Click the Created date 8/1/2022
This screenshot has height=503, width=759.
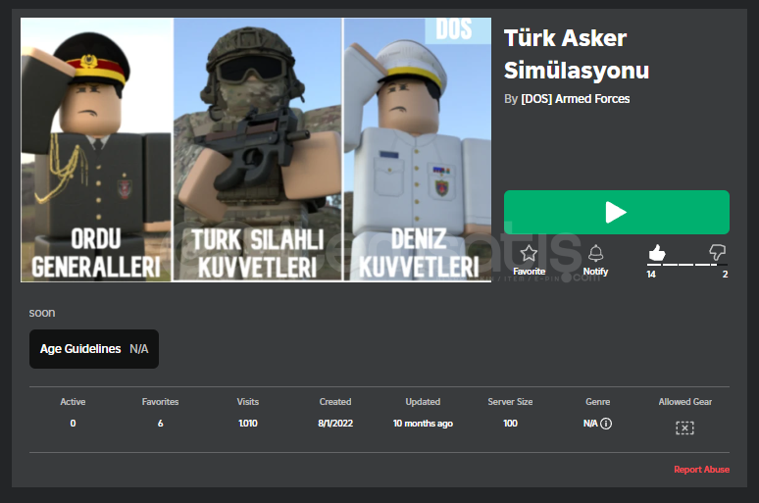point(335,424)
